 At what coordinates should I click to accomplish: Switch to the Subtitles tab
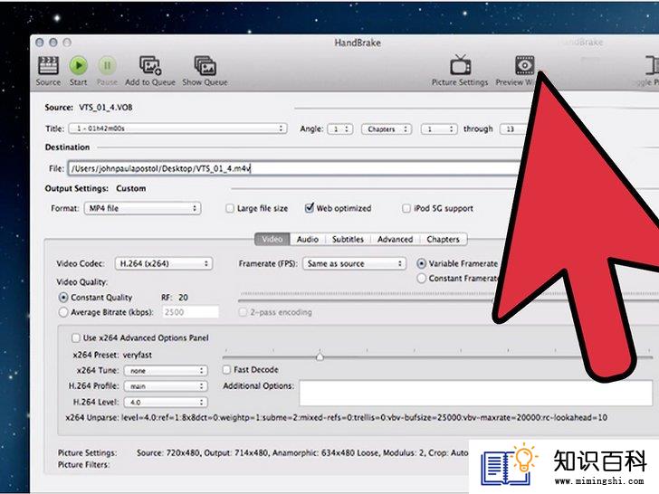tap(348, 239)
